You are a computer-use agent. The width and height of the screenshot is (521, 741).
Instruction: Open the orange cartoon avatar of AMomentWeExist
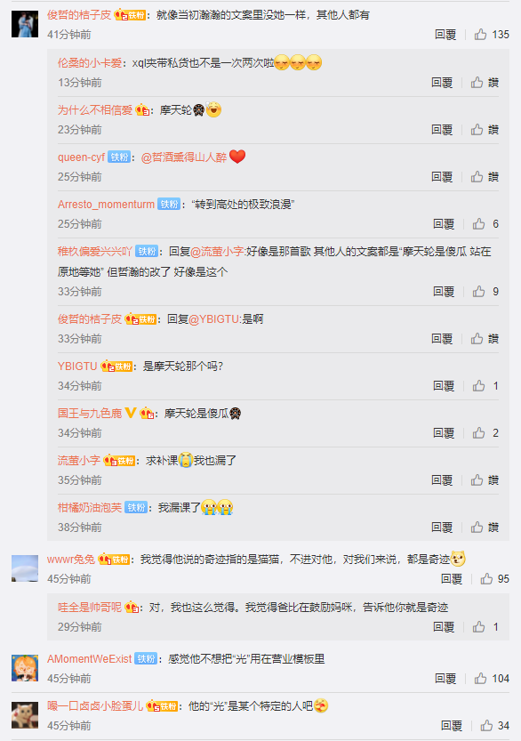click(x=25, y=668)
